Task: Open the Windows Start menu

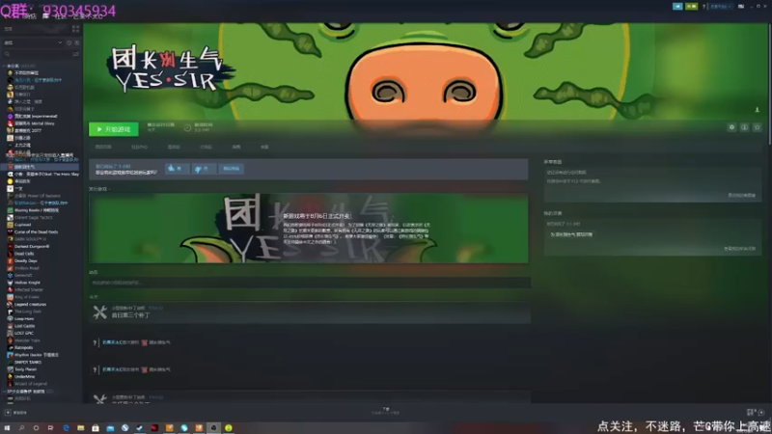Action: pyautogui.click(x=7, y=427)
